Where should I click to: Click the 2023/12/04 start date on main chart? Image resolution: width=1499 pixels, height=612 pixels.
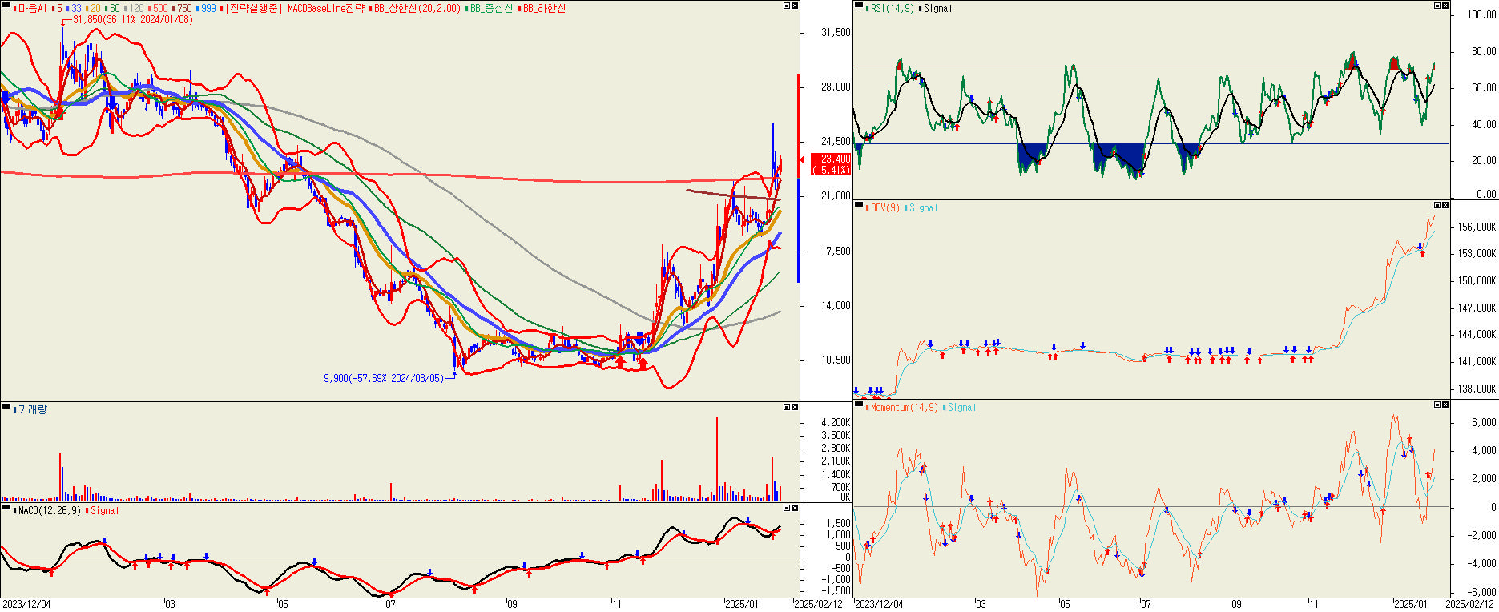pyautogui.click(x=26, y=604)
